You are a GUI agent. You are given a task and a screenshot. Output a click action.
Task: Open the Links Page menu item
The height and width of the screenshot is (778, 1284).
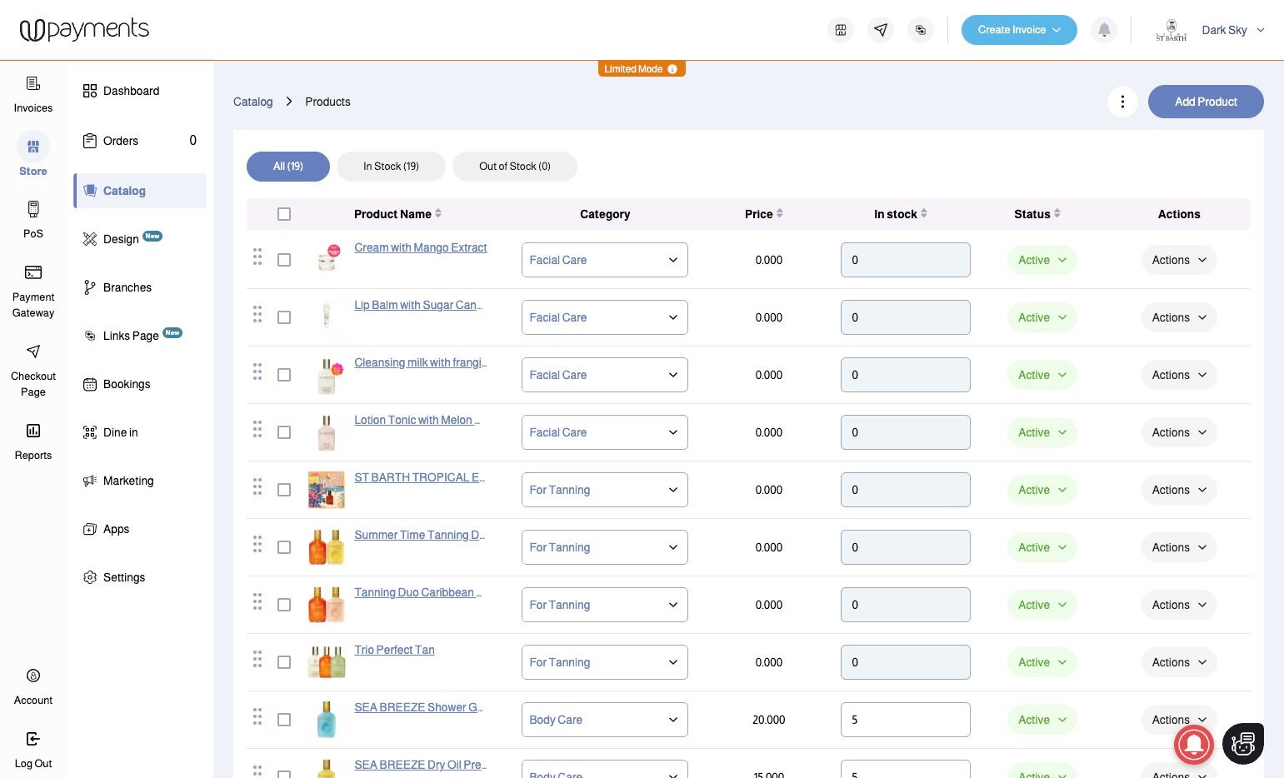140,336
